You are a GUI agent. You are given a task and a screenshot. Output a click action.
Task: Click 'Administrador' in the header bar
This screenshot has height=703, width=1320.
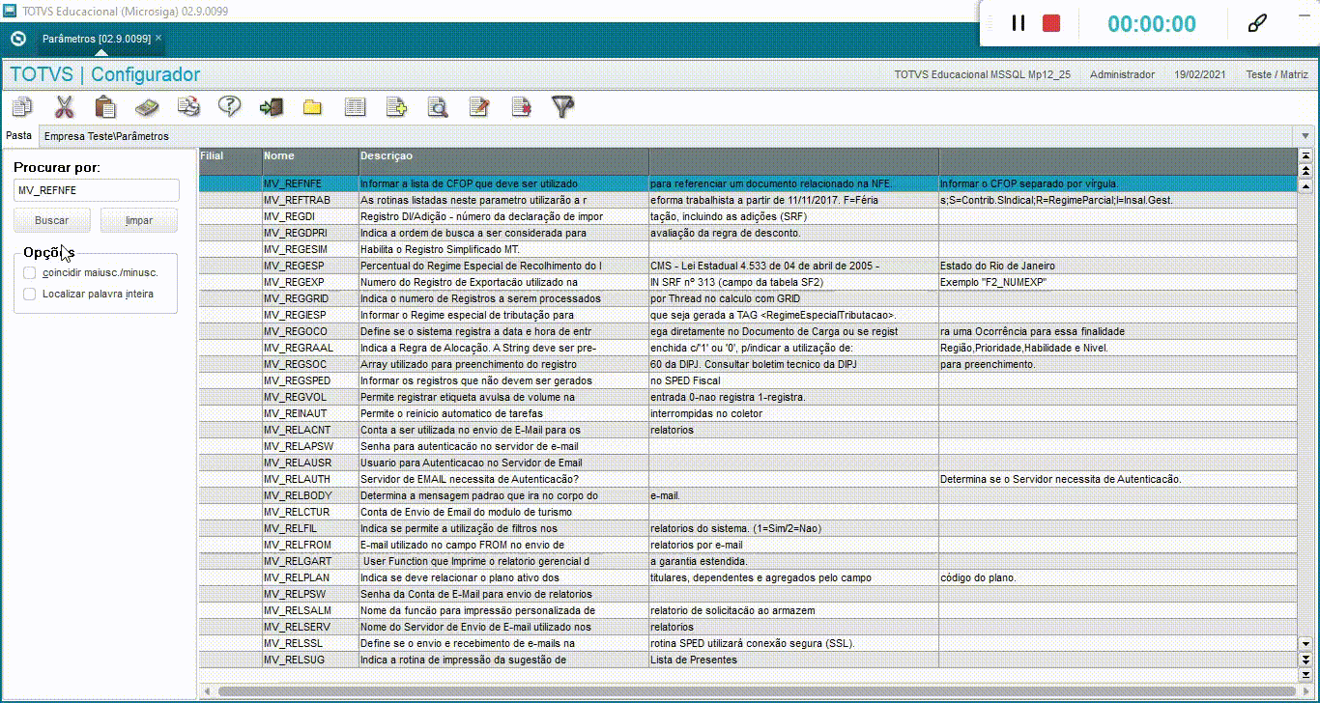tap(1122, 74)
